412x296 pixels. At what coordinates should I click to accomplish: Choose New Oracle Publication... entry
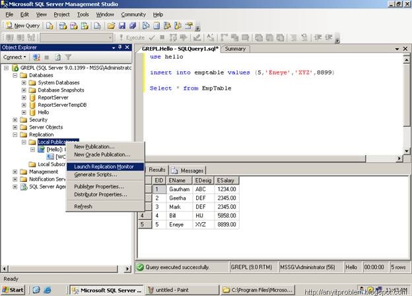tap(106, 154)
